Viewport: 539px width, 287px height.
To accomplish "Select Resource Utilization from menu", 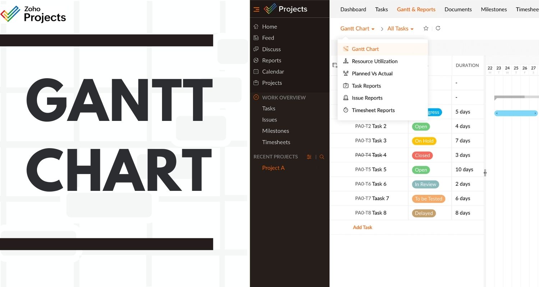I will [x=374, y=61].
